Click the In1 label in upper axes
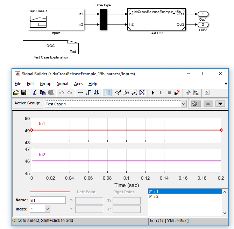Image resolution: width=234 pixels, height=229 pixels. coord(42,124)
